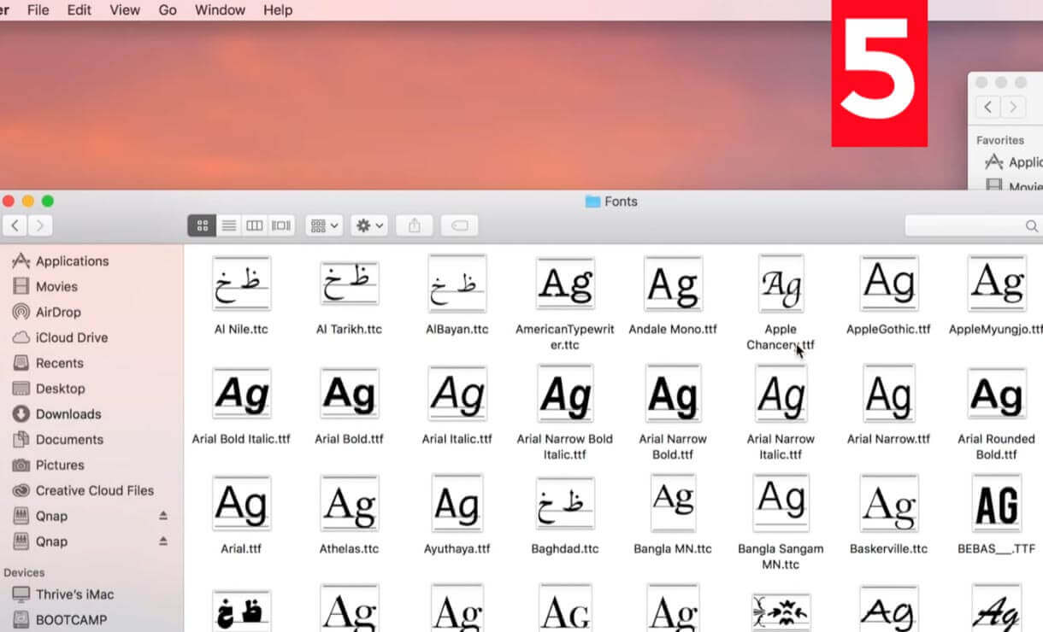1043x632 pixels.
Task: Open the search magnifier in the search field
Action: coord(1032,225)
